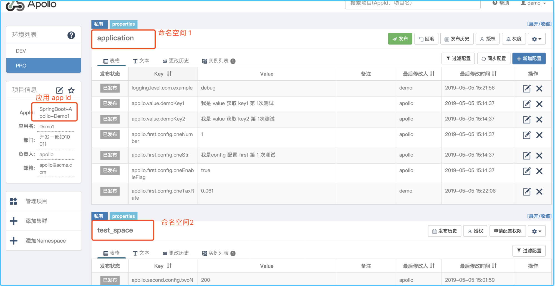555x286 pixels.
Task: Switch to the 文本 tab
Action: coord(141,60)
